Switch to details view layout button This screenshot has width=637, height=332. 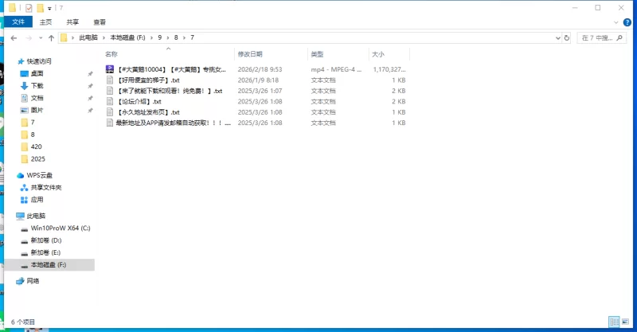614,322
